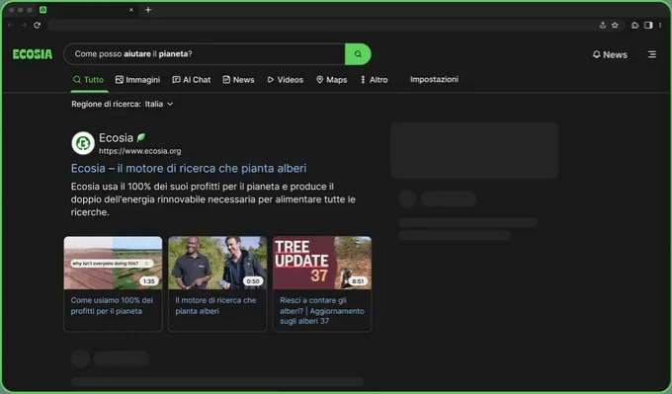Screen dimensions: 672x394
Task: Open the browser extensions puzzle icon
Action: pyautogui.click(x=634, y=26)
